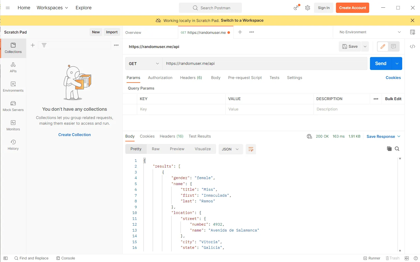
Task: Click Bulk Edit for query params
Action: pyautogui.click(x=393, y=99)
